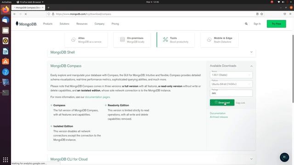Screen dimensions: 294x165
Task: Open Archived releases link
Action: [x=219, y=117]
